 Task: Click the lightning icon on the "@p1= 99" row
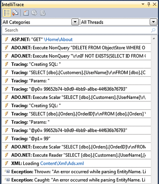click(7, 138)
